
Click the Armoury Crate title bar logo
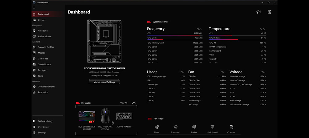coord(34,2)
